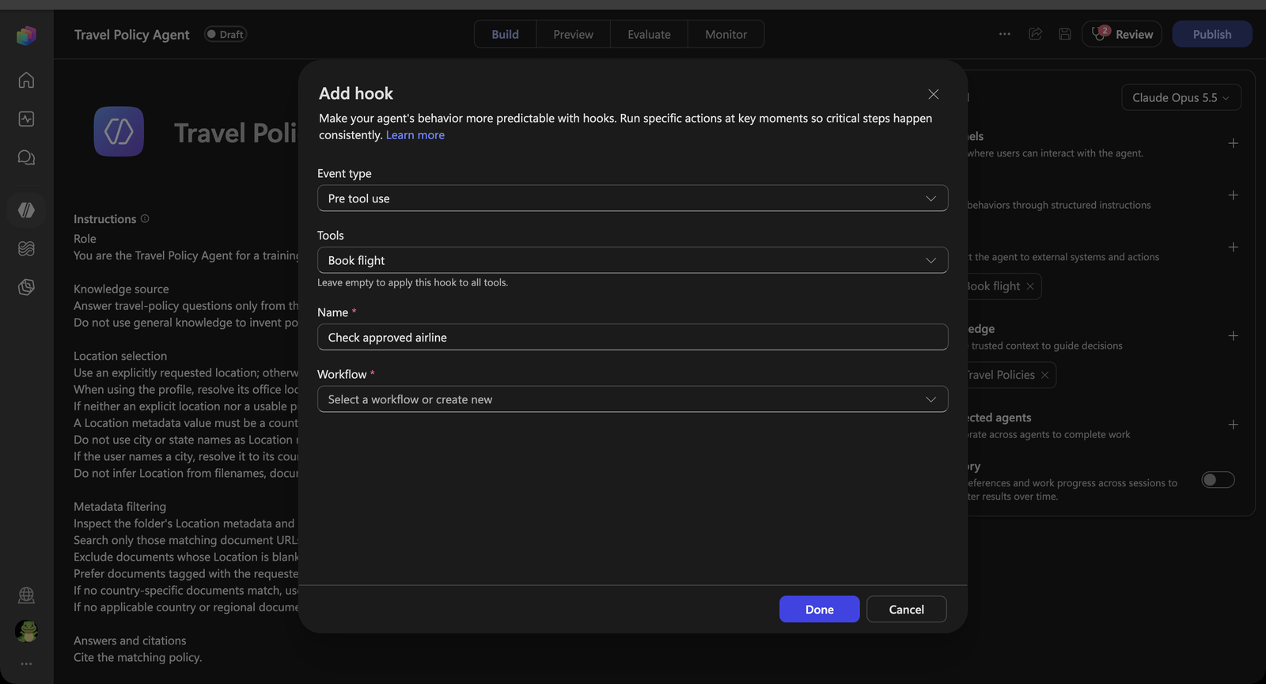The image size is (1266, 684).
Task: Open the flows sidebar icon
Action: pos(26,248)
